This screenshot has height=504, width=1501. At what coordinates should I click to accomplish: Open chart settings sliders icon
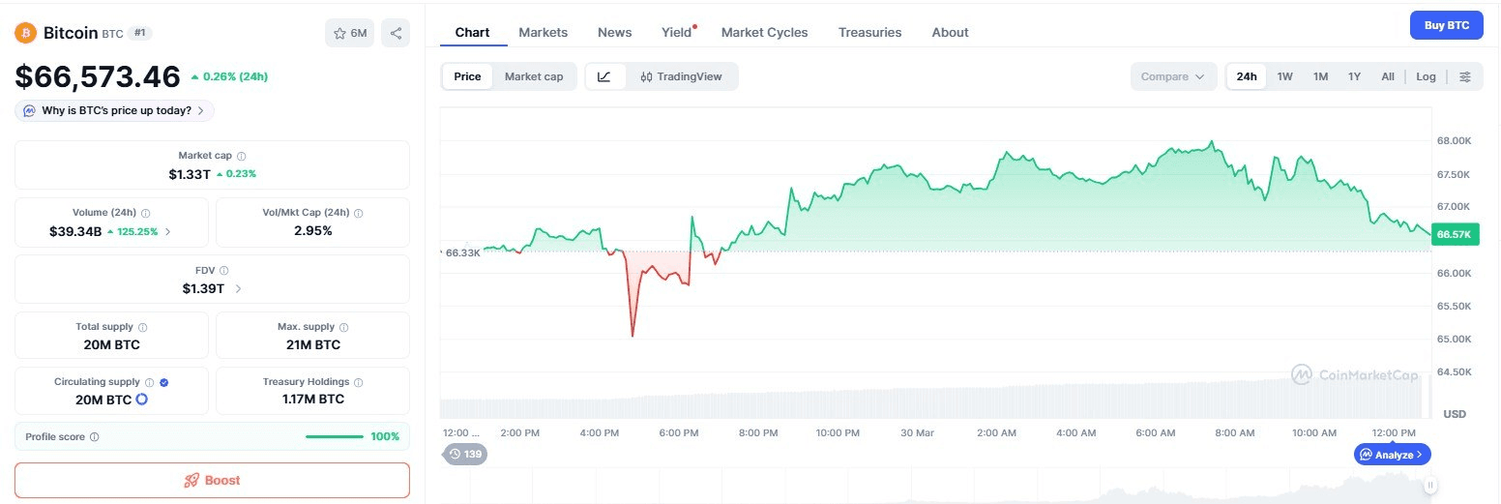click(x=1465, y=76)
